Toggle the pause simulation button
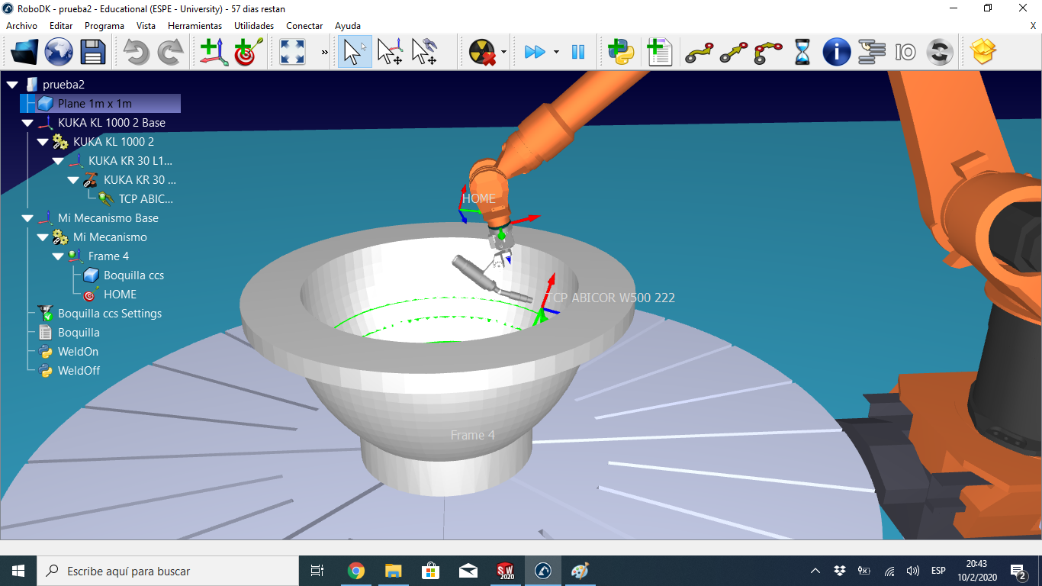The height and width of the screenshot is (586, 1042). pyautogui.click(x=578, y=52)
